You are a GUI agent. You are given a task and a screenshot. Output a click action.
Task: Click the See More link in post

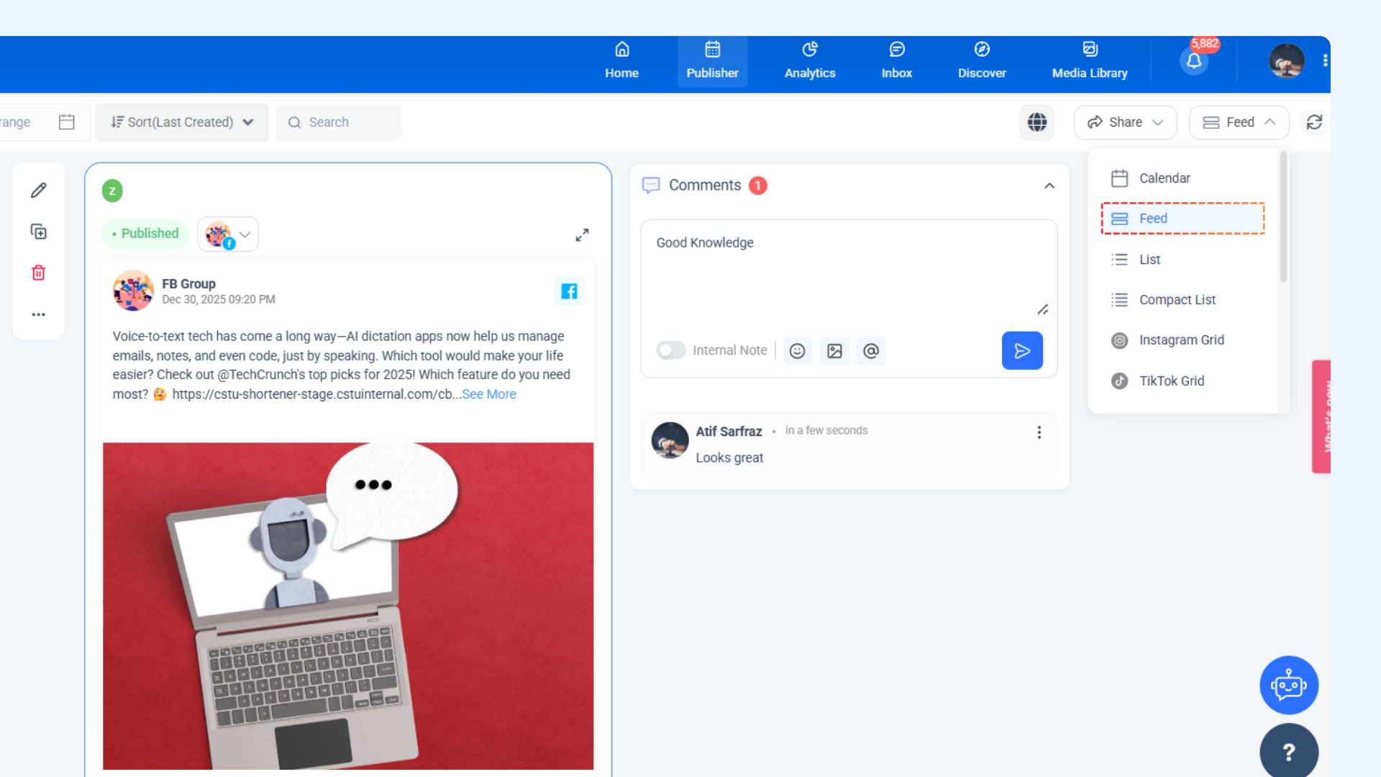tap(489, 394)
